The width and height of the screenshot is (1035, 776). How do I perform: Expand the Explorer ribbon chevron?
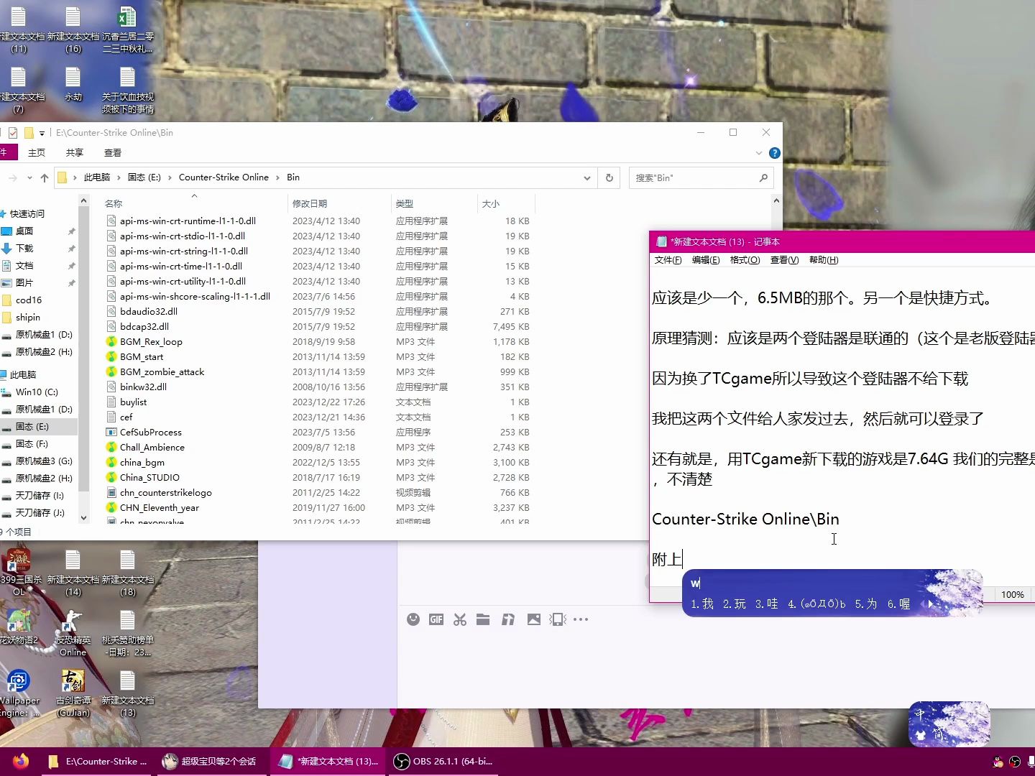(x=759, y=153)
